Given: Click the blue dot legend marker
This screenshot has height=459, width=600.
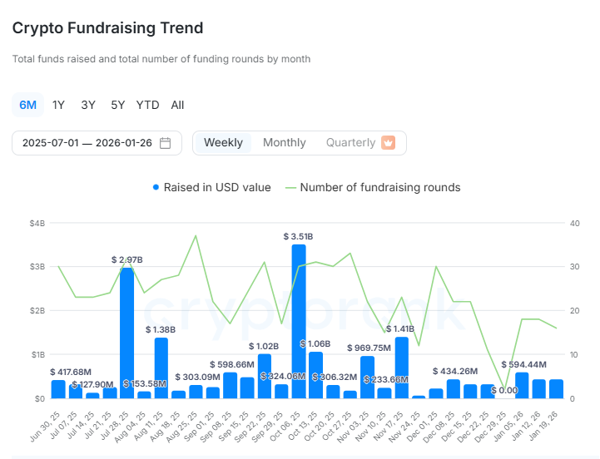Looking at the screenshot, I should pos(156,188).
